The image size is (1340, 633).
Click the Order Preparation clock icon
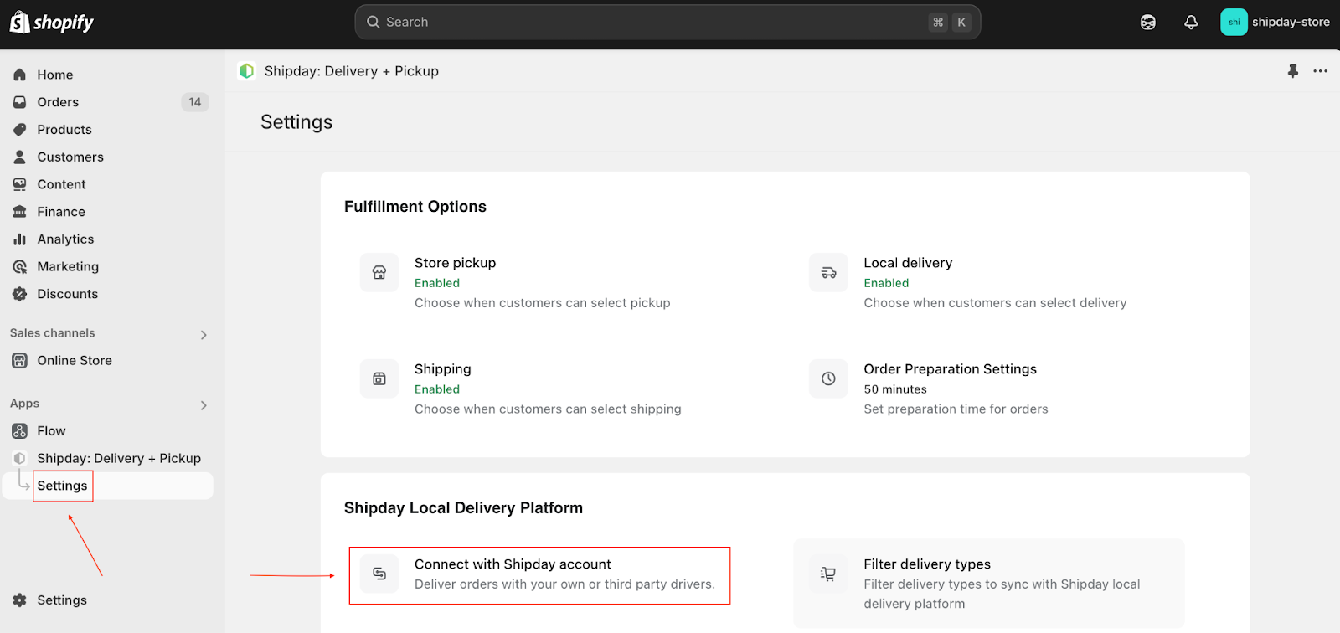pyautogui.click(x=828, y=379)
